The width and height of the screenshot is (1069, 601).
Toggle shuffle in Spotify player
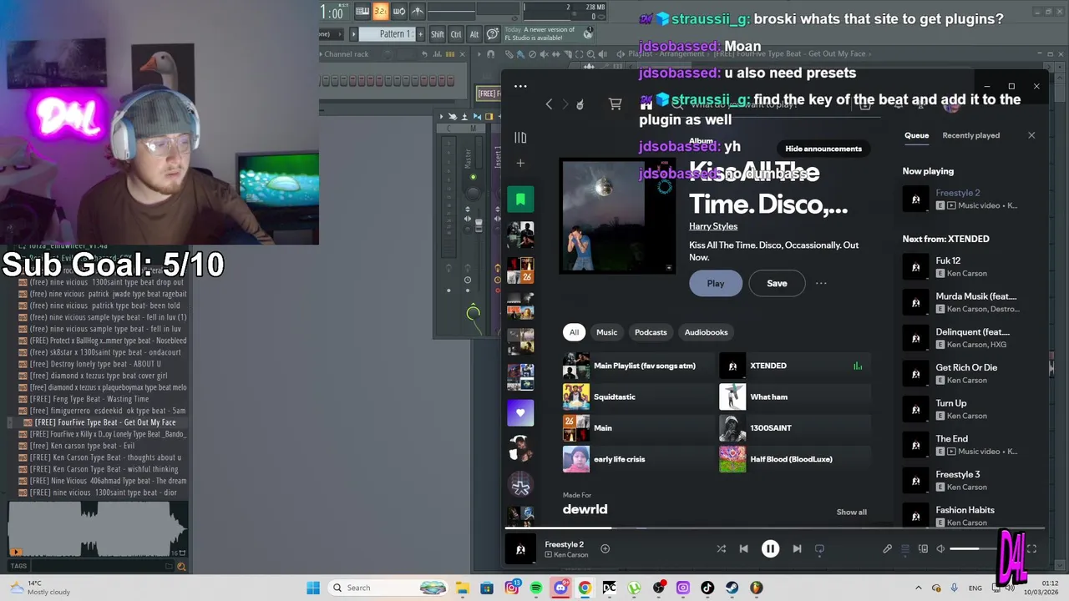pos(721,548)
